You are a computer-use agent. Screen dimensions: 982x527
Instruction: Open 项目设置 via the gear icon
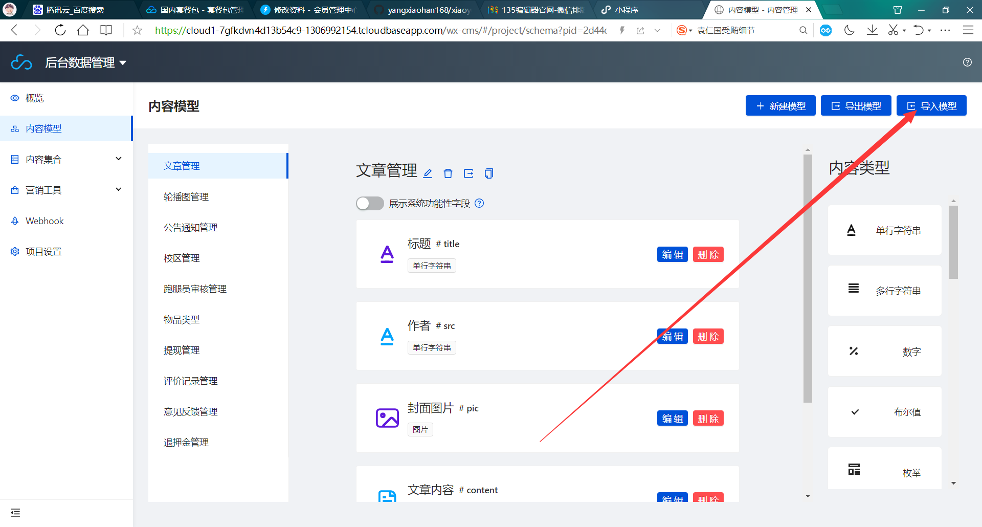click(x=15, y=251)
